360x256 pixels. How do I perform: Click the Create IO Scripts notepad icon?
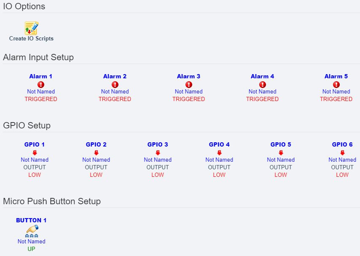click(31, 28)
